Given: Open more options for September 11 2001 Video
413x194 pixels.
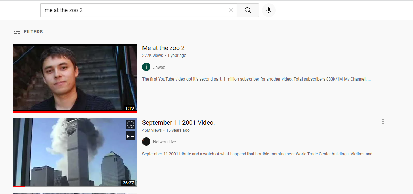Looking at the screenshot, I should [383, 121].
